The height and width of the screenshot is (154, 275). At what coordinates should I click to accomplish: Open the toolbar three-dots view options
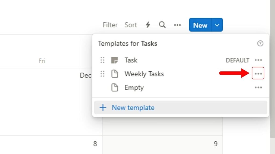coord(177,25)
